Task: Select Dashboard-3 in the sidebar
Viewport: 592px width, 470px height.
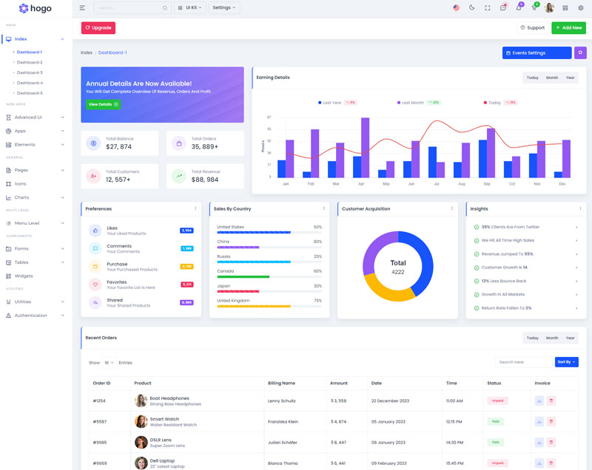Action: (30, 72)
